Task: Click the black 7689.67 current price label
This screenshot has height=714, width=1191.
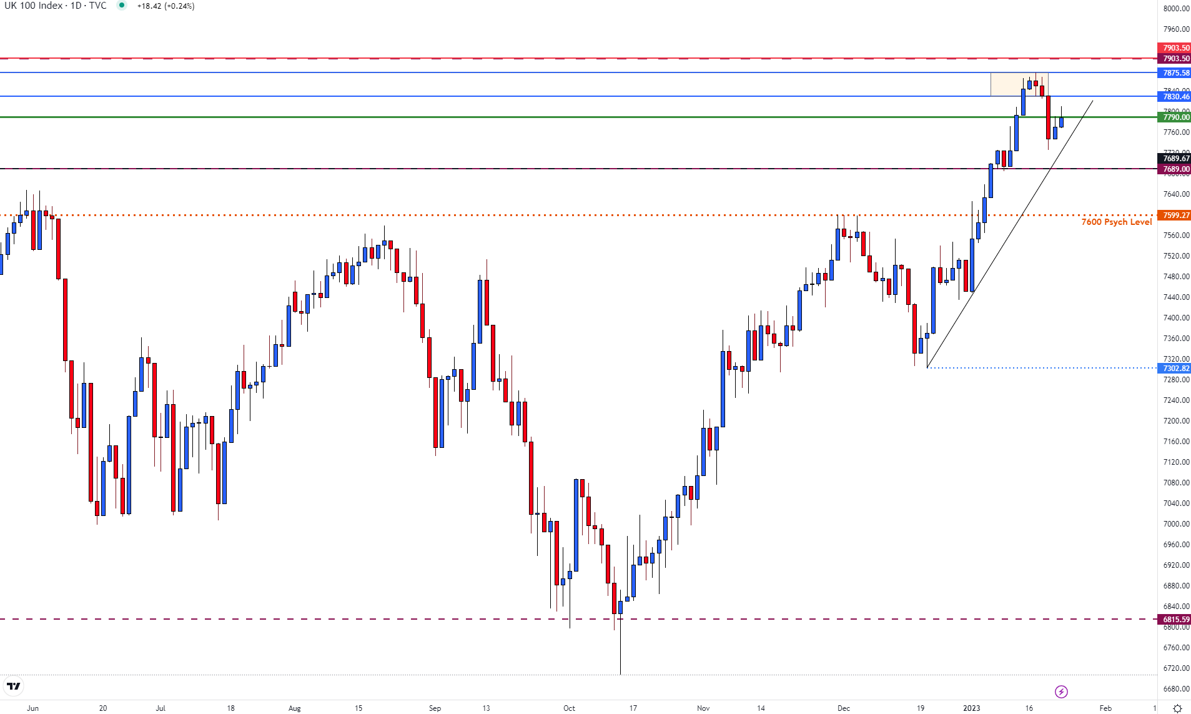Action: pos(1174,159)
